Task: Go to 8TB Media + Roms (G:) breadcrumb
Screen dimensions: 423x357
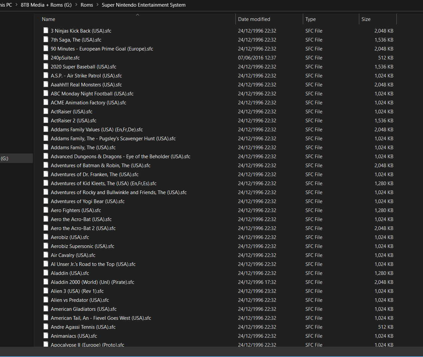Action: coord(46,5)
